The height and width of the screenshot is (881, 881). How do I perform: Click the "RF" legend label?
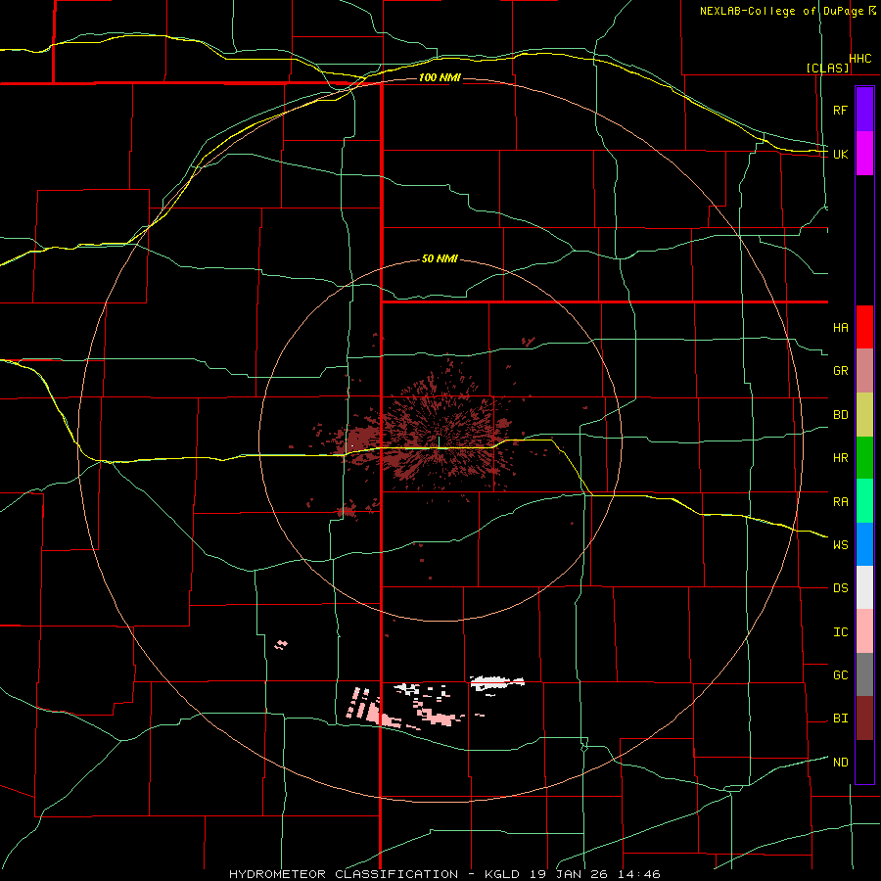click(840, 111)
